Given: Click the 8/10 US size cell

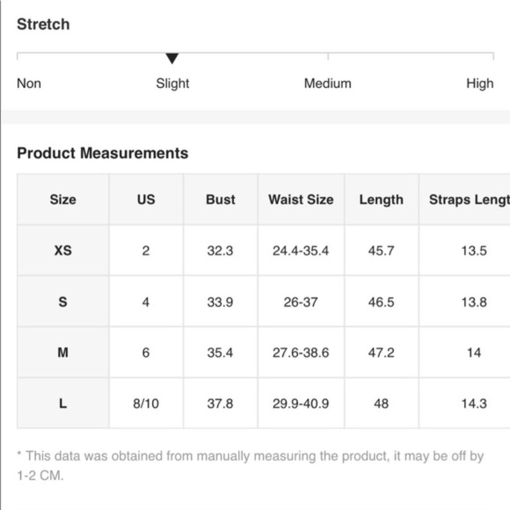Looking at the screenshot, I should click(x=146, y=403).
